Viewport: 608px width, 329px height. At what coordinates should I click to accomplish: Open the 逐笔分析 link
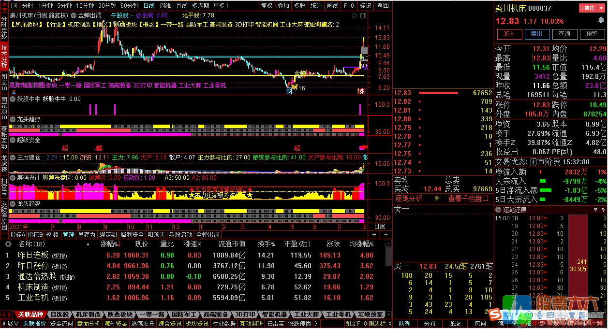(409, 199)
